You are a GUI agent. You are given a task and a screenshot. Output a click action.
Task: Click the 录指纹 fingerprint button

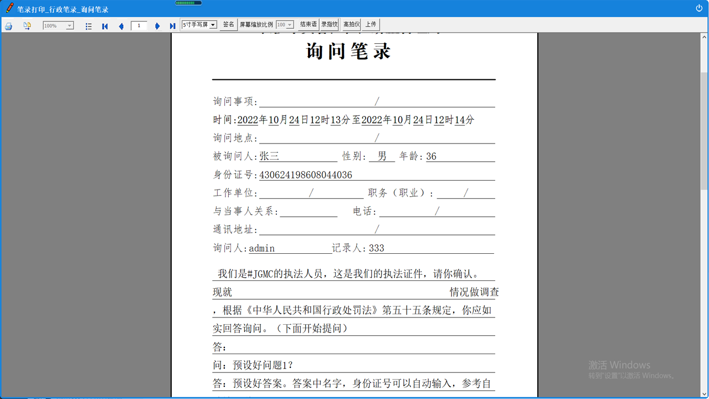pos(330,24)
